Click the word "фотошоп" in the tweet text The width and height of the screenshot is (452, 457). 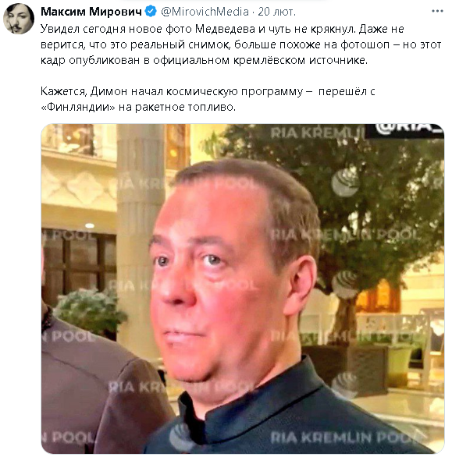click(x=365, y=44)
